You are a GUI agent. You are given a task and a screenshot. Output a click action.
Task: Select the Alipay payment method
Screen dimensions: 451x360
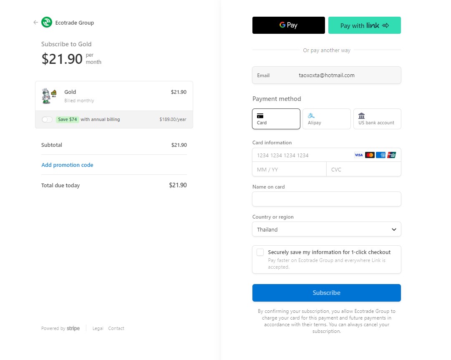point(326,119)
